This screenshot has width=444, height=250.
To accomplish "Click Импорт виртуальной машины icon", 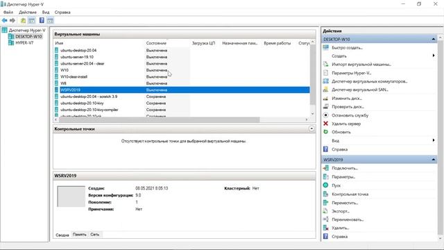I will [325, 64].
